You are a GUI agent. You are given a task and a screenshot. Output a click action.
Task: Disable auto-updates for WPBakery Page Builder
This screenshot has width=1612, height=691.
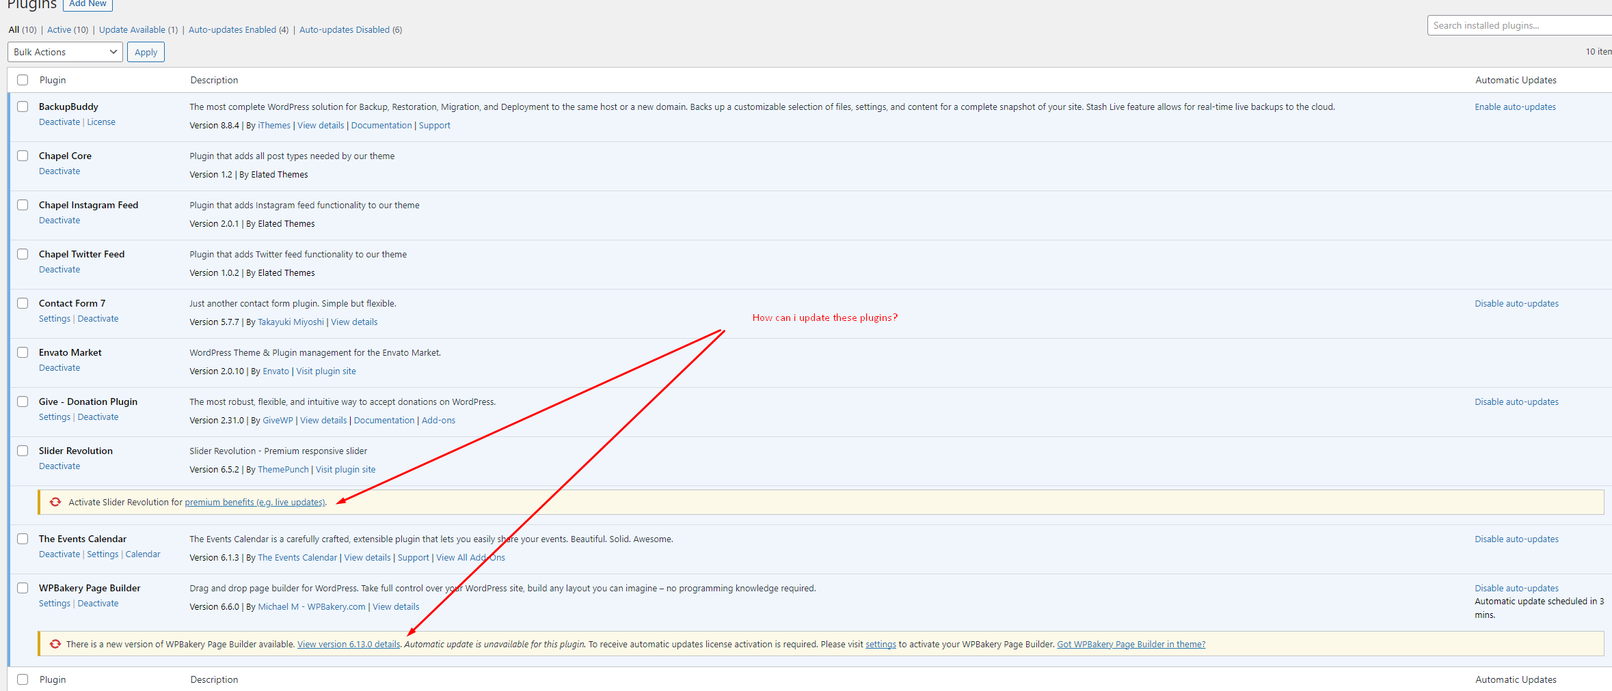click(x=1516, y=589)
